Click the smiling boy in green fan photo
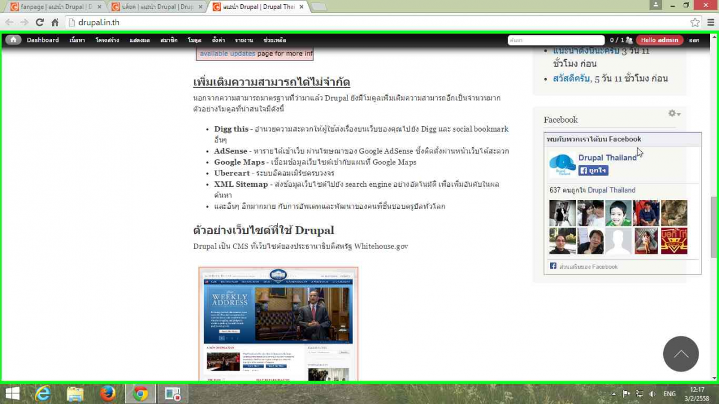 [618, 213]
